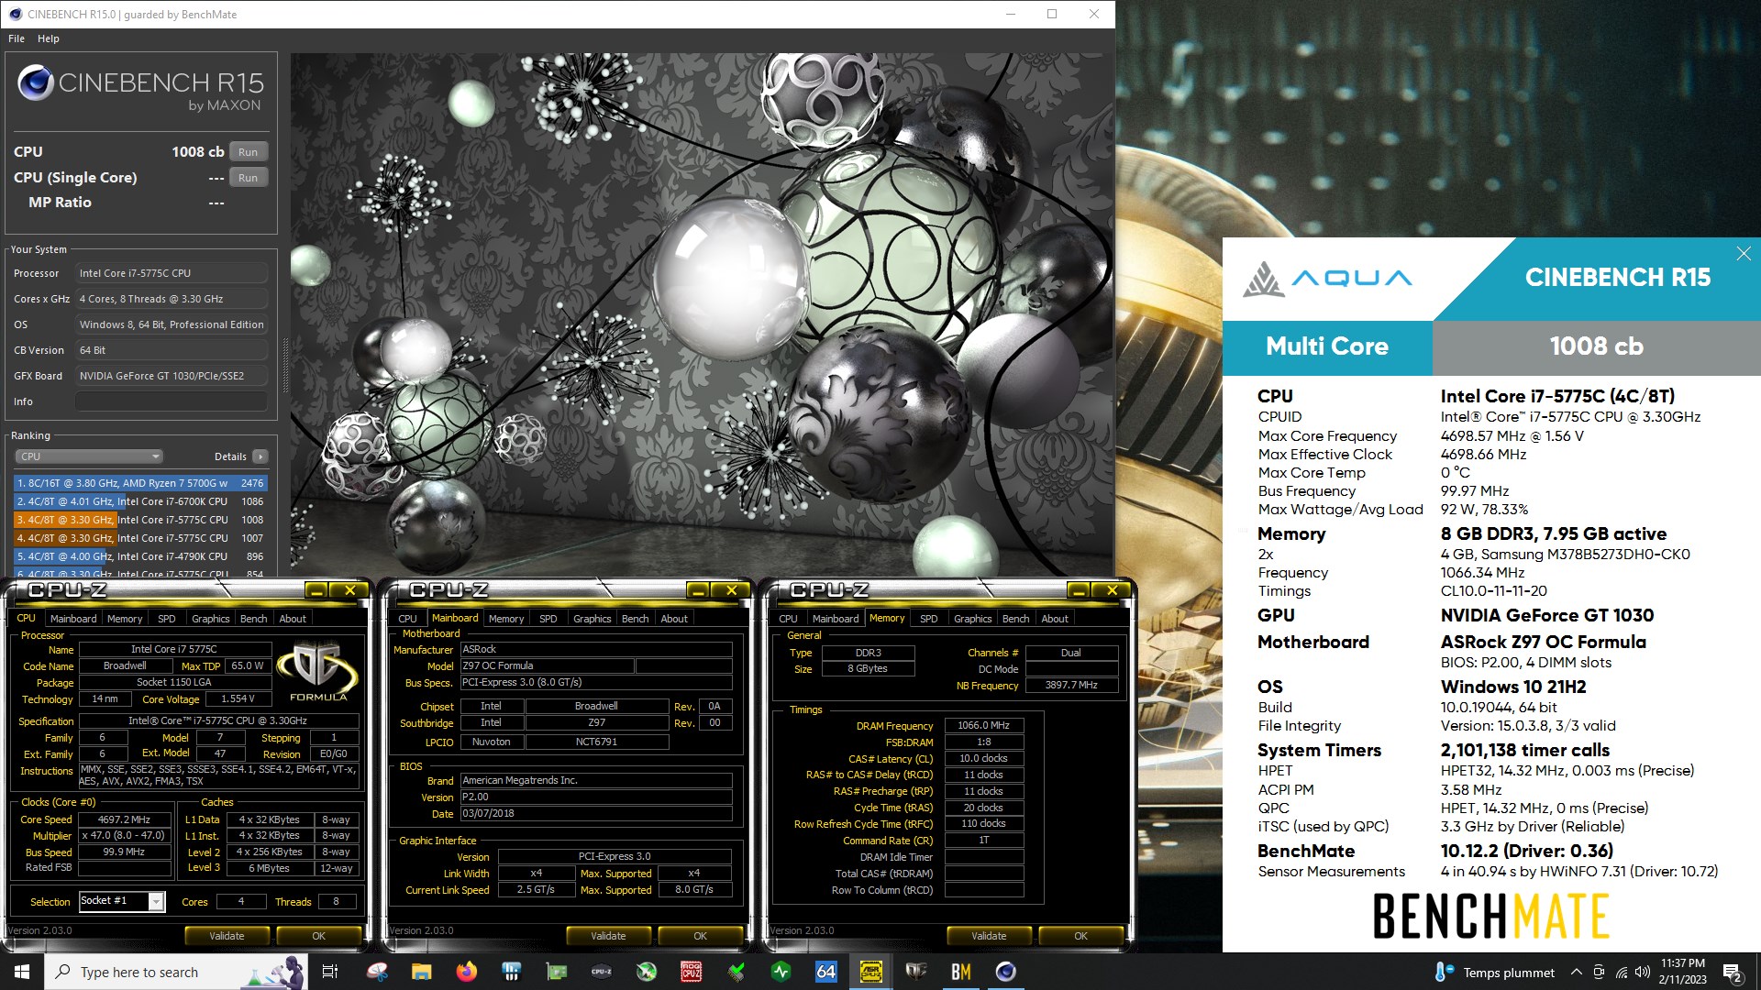This screenshot has width=1761, height=990.
Task: Switch to the Cinebench taskbar icon
Action: click(1006, 972)
